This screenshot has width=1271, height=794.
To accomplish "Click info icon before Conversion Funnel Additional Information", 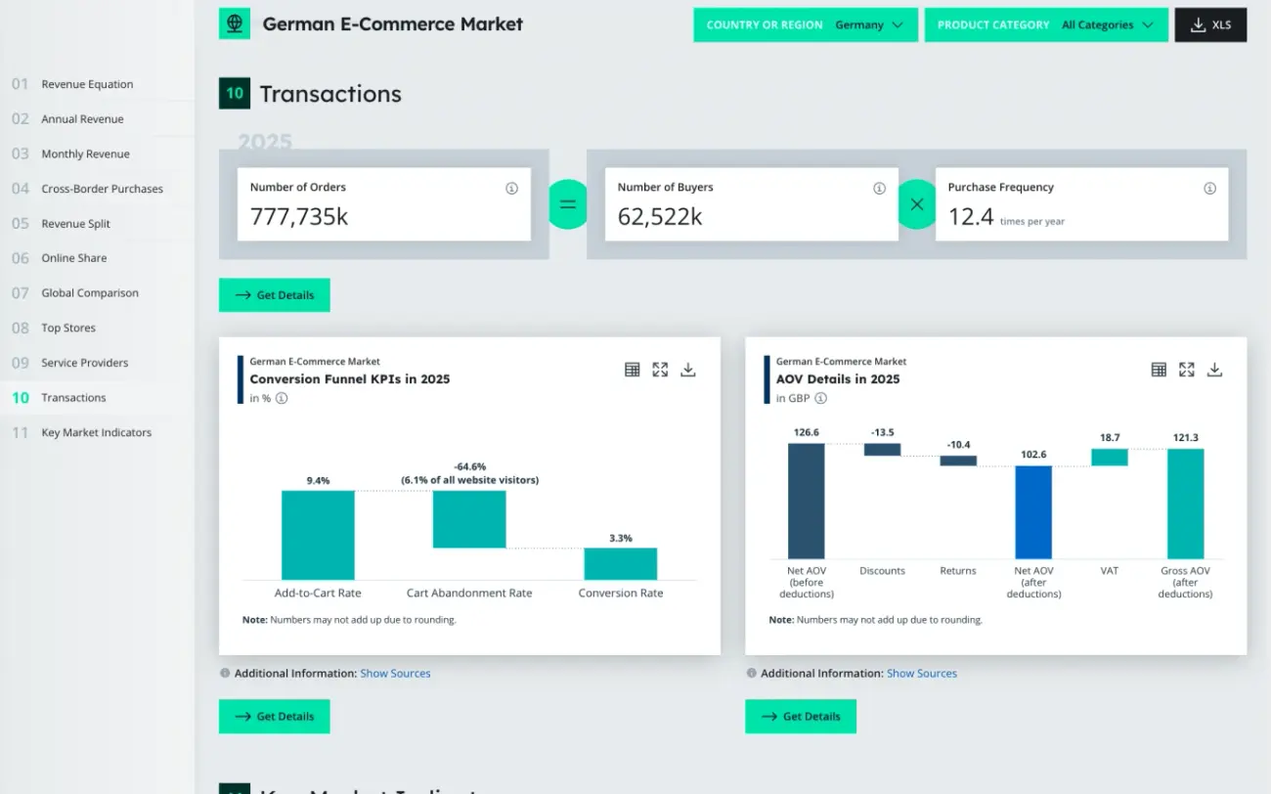I will tap(225, 673).
